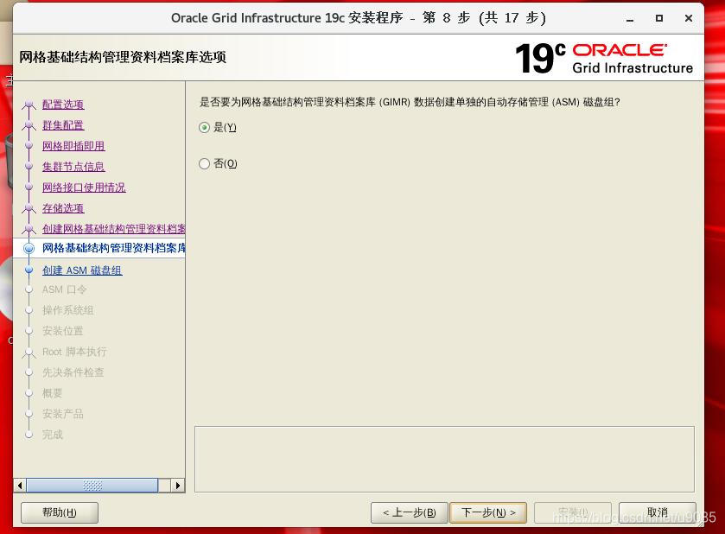
Task: Open 创建网格基础结构管理资料档案 step link
Action: 114,229
